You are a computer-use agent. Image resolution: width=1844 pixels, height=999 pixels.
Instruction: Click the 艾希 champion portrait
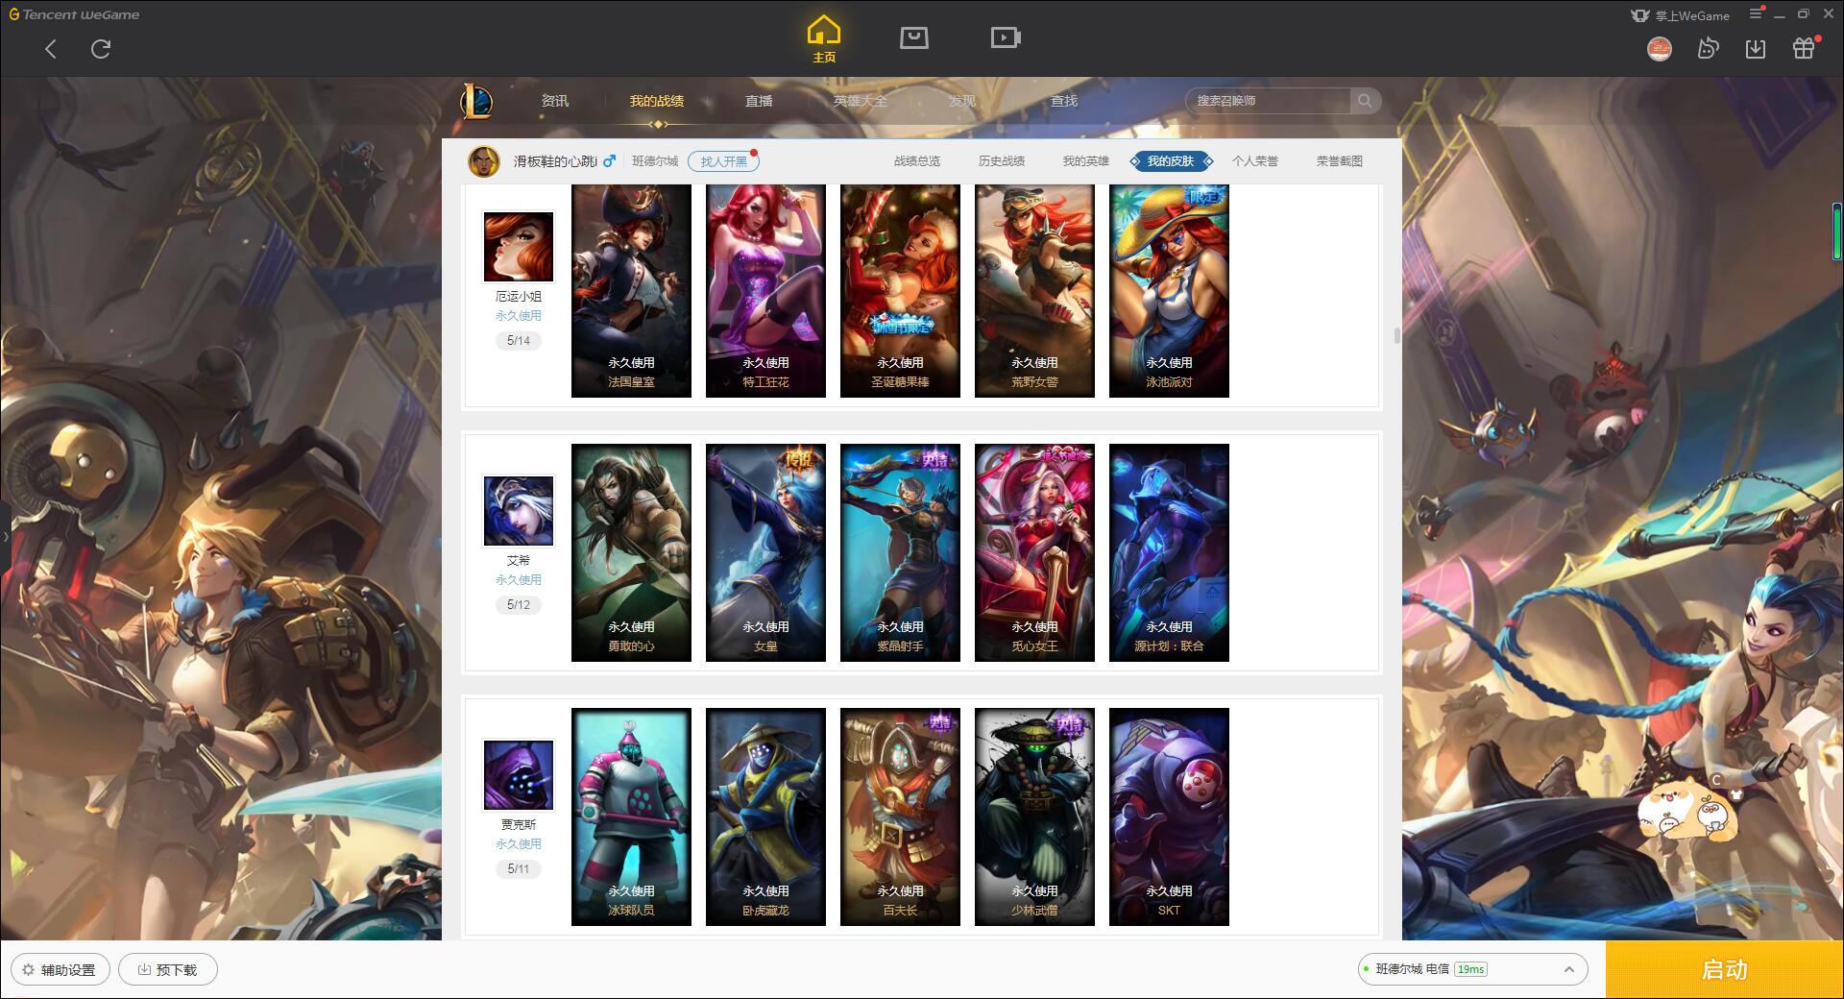519,511
